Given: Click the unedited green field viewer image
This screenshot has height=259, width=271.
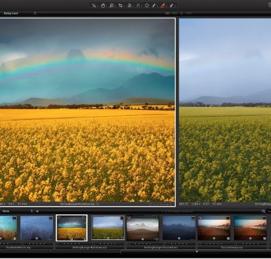Looking at the screenshot, I should click(225, 110).
